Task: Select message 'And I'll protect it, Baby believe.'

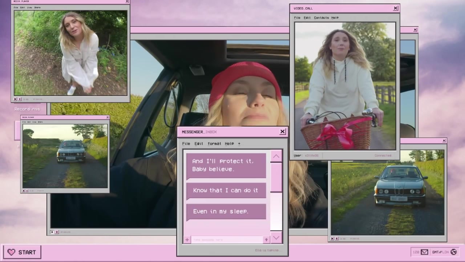Action: pyautogui.click(x=226, y=165)
